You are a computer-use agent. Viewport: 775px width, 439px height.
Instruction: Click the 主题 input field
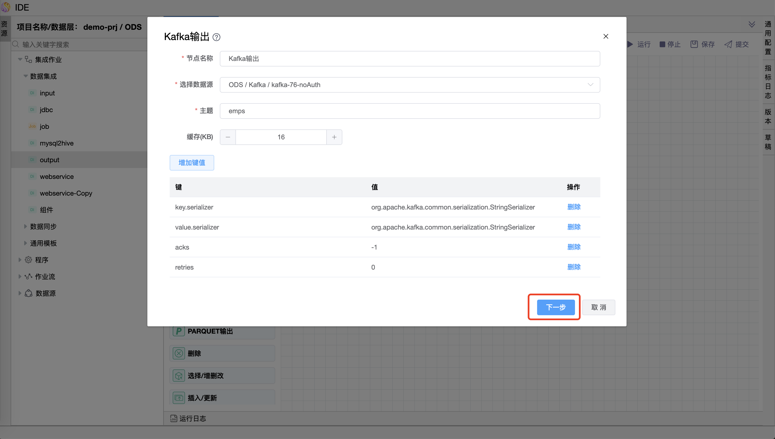point(410,111)
